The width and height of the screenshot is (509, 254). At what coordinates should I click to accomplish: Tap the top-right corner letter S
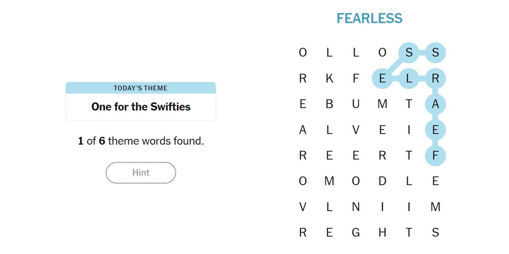(x=435, y=53)
